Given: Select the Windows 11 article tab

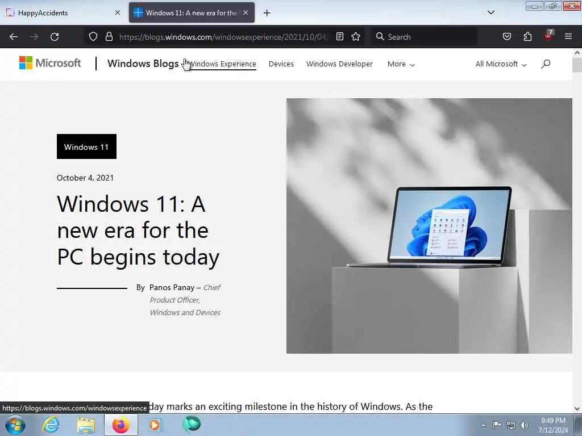Looking at the screenshot, I should 192,12.
